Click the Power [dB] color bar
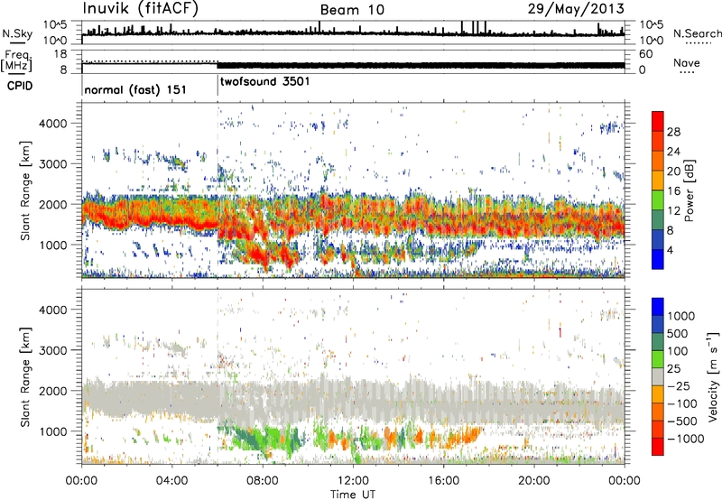 tap(658, 190)
